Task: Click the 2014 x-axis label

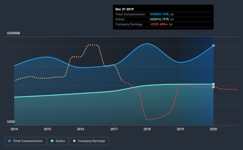Action: tap(14, 129)
